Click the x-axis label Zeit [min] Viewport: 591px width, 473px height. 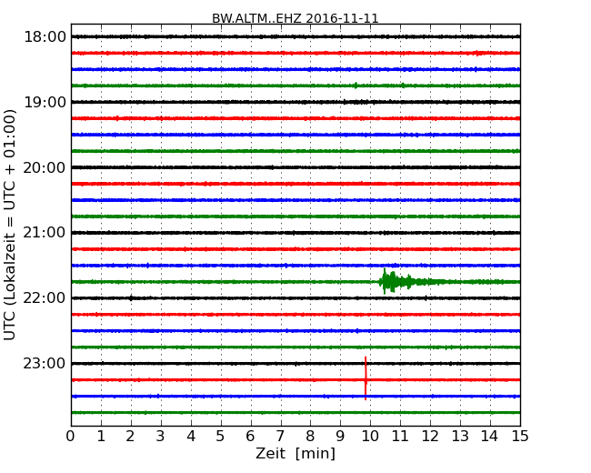[x=295, y=453]
